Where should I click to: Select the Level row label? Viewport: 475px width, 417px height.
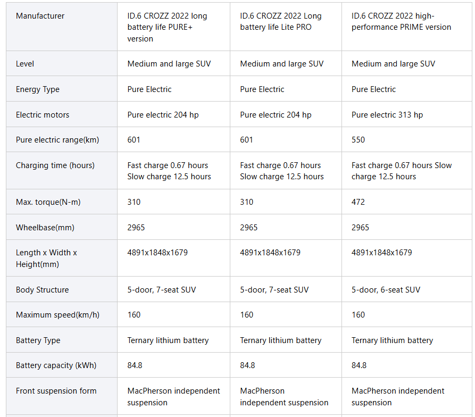click(x=25, y=64)
